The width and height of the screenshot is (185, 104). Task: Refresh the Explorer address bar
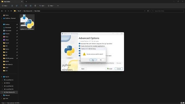pos(148,11)
